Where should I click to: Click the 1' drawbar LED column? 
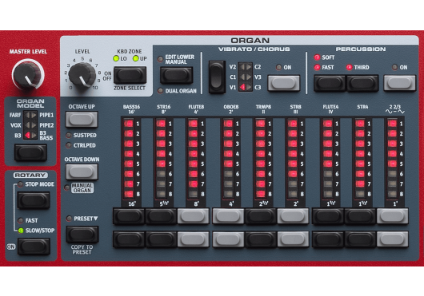(x=392, y=159)
